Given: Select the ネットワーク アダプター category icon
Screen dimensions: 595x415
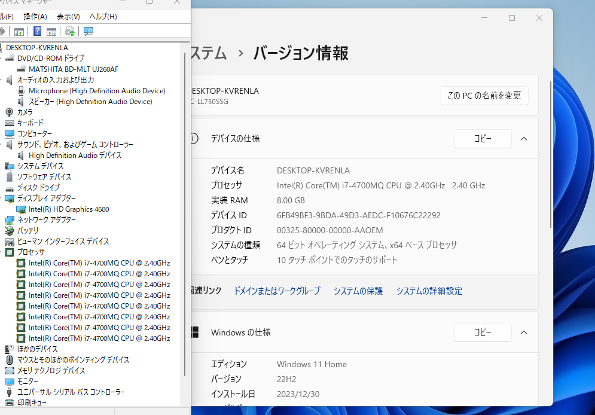Looking at the screenshot, I should click(10, 220).
